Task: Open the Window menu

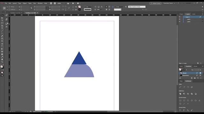Action: [40, 3]
